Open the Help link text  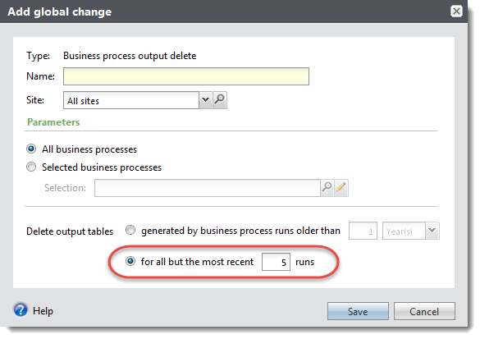43,311
